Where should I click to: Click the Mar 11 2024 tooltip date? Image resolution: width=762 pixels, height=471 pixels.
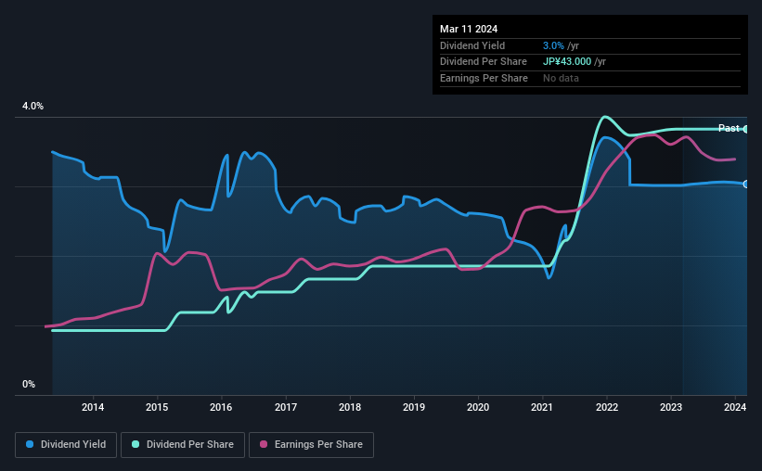[x=469, y=29]
